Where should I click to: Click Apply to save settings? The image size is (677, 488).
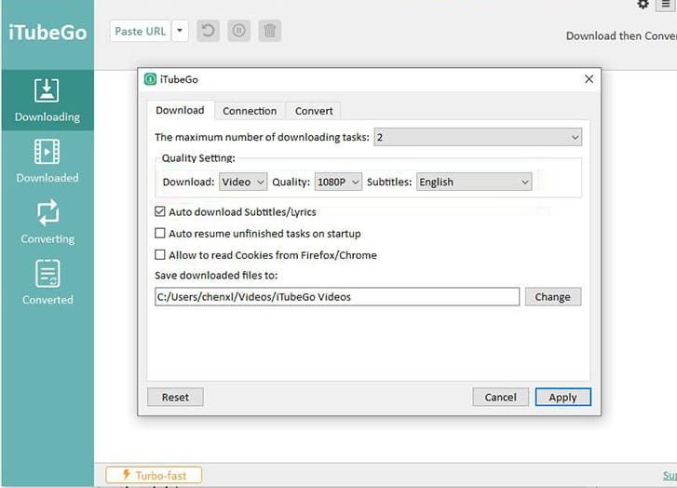pyautogui.click(x=563, y=397)
